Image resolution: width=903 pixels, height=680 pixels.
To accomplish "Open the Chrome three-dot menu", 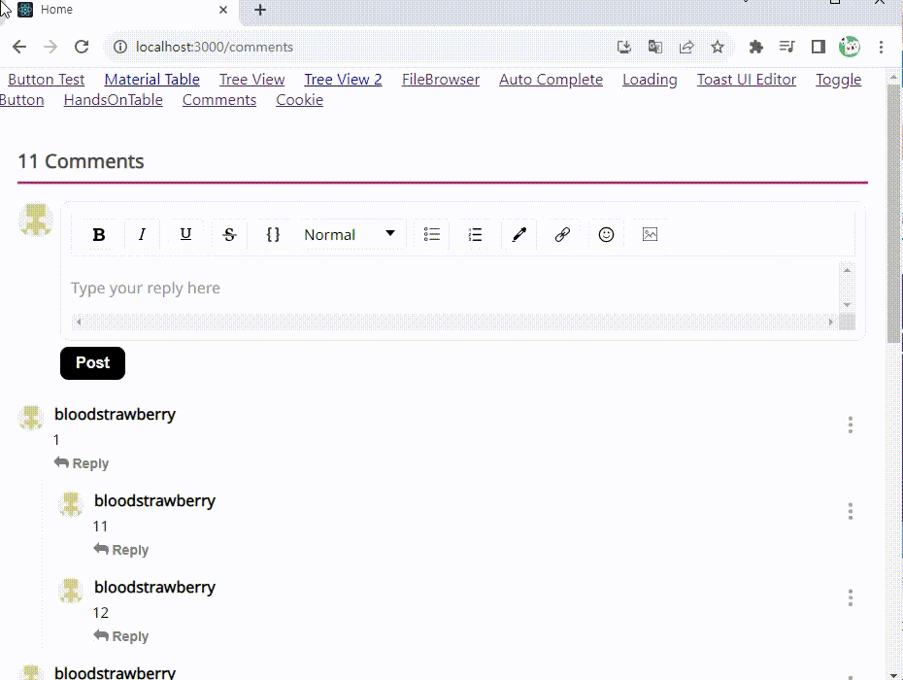I will point(881,47).
